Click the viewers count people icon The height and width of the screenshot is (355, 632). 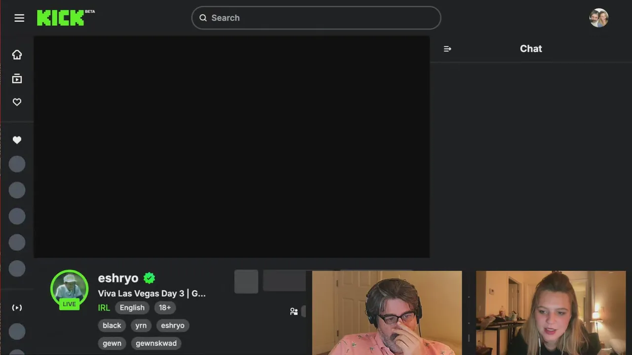click(x=294, y=311)
